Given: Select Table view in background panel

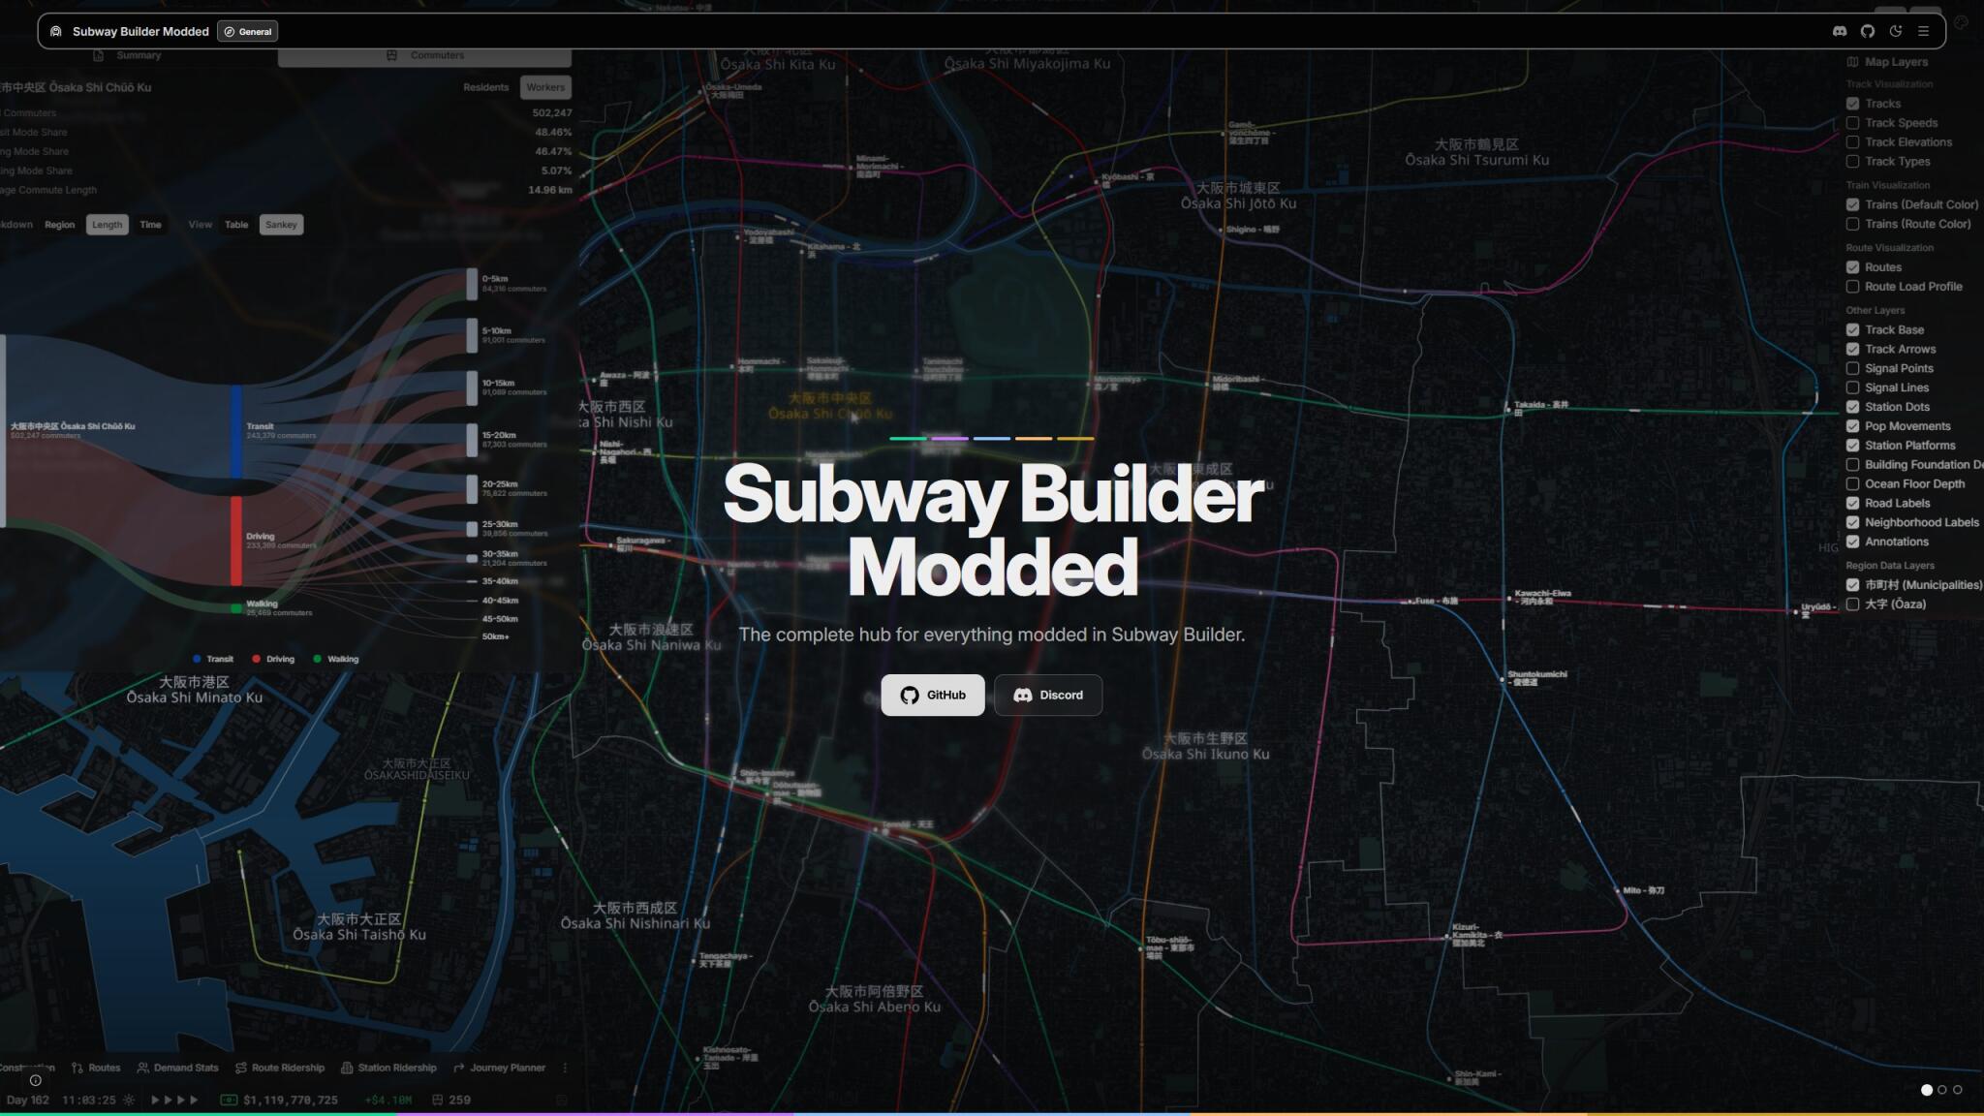Looking at the screenshot, I should coord(236,225).
